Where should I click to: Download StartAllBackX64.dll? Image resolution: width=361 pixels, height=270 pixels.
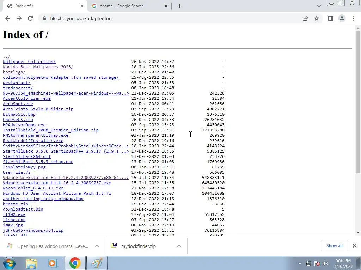click(x=27, y=156)
